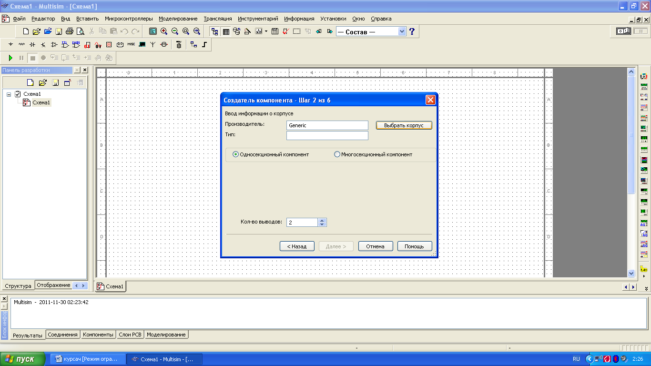Place a ground source component
Image resolution: width=651 pixels, height=366 pixels.
click(10, 45)
